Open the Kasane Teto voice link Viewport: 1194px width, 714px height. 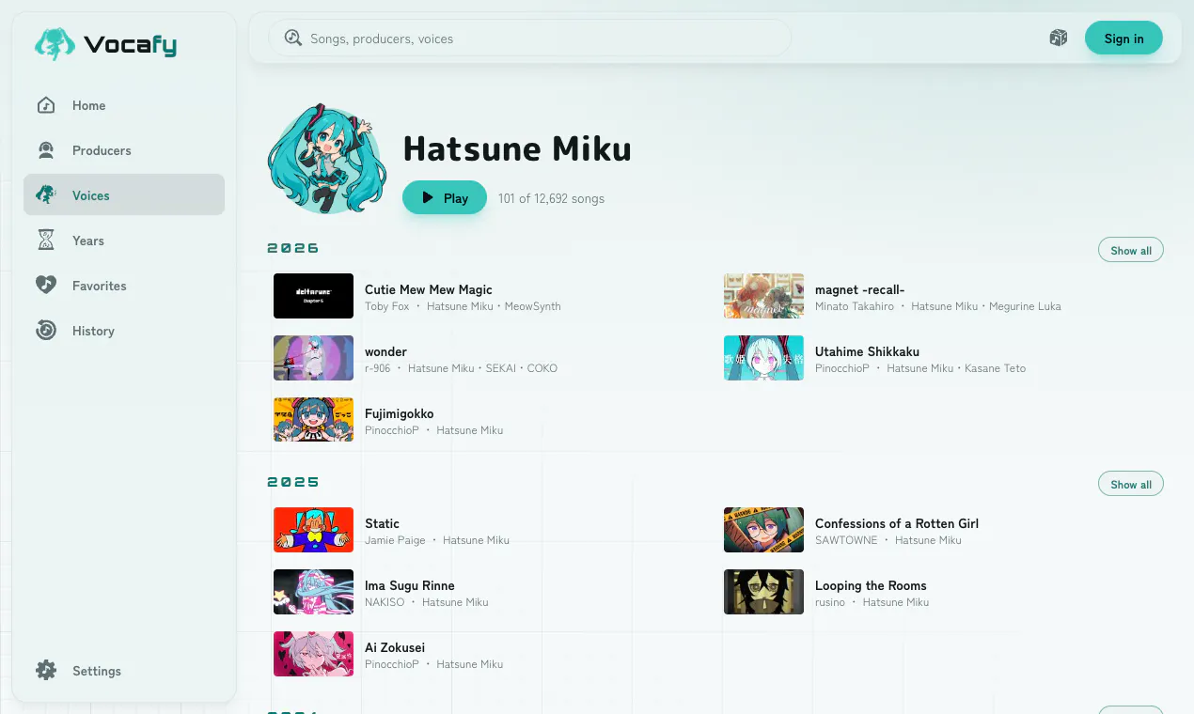[996, 368]
